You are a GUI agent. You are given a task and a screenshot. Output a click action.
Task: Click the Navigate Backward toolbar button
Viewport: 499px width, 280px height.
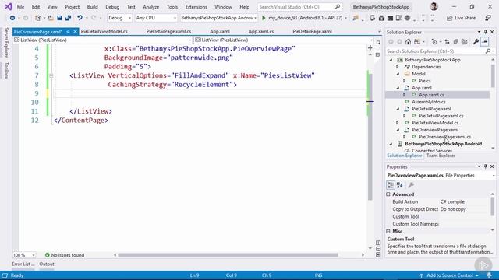click(12, 18)
